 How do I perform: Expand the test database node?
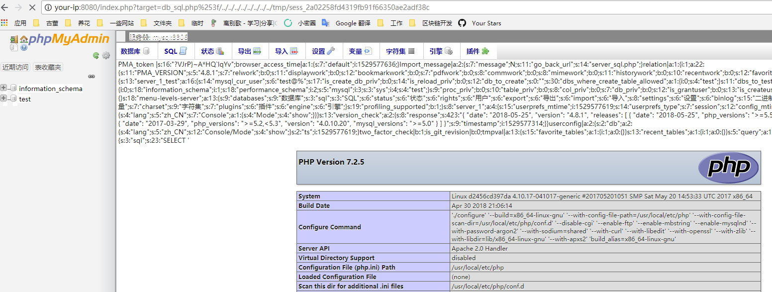point(3,98)
